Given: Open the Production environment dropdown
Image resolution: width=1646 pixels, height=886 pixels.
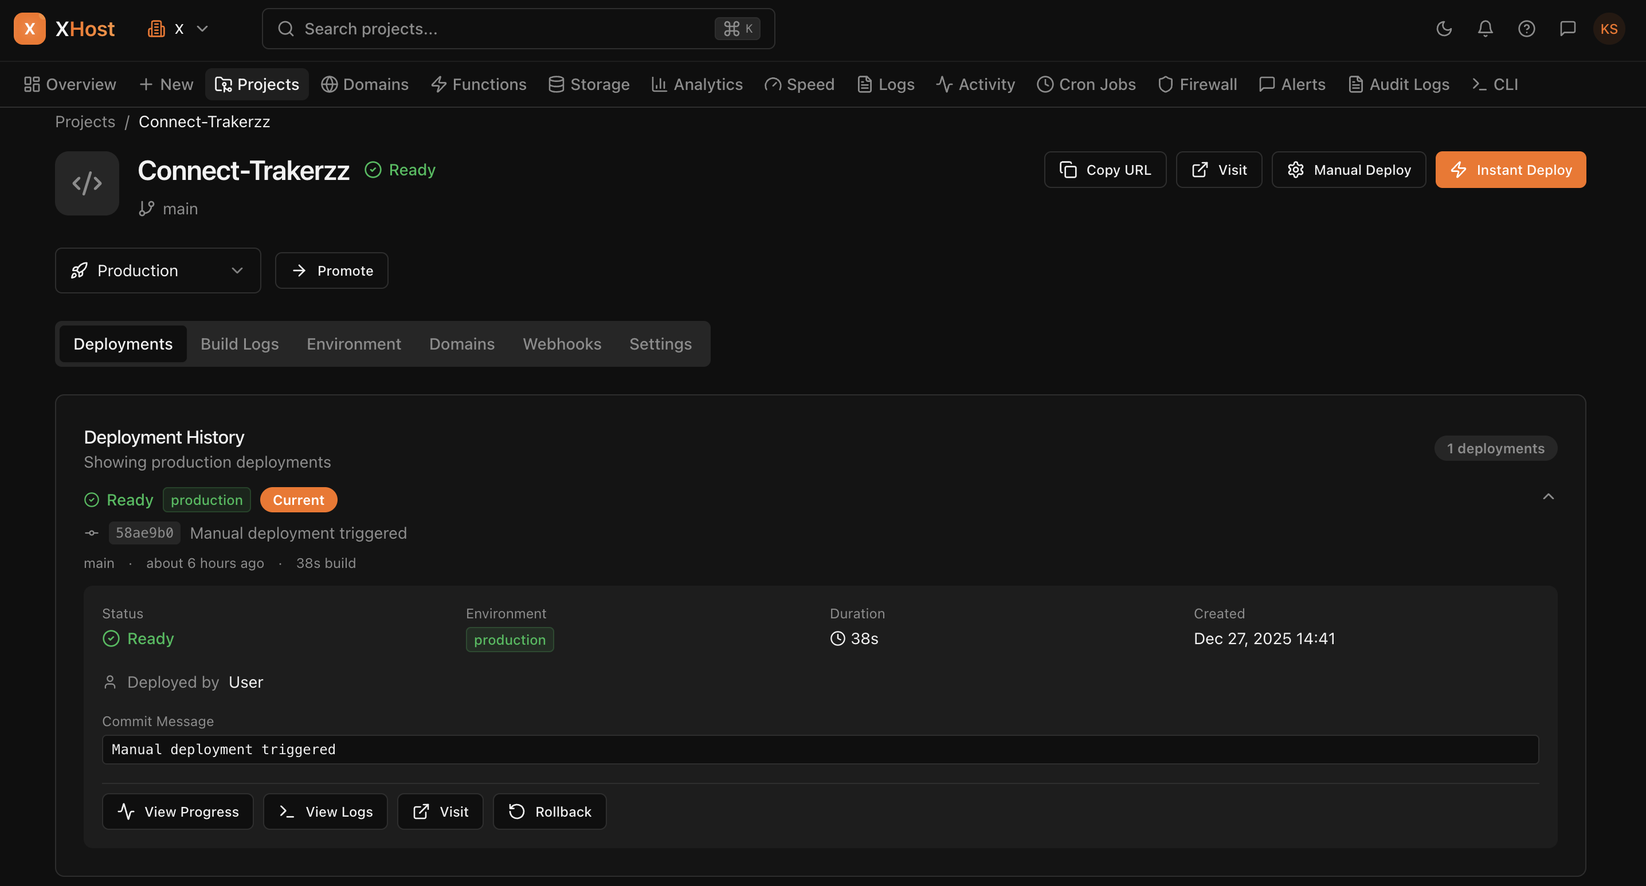Looking at the screenshot, I should click(x=157, y=270).
